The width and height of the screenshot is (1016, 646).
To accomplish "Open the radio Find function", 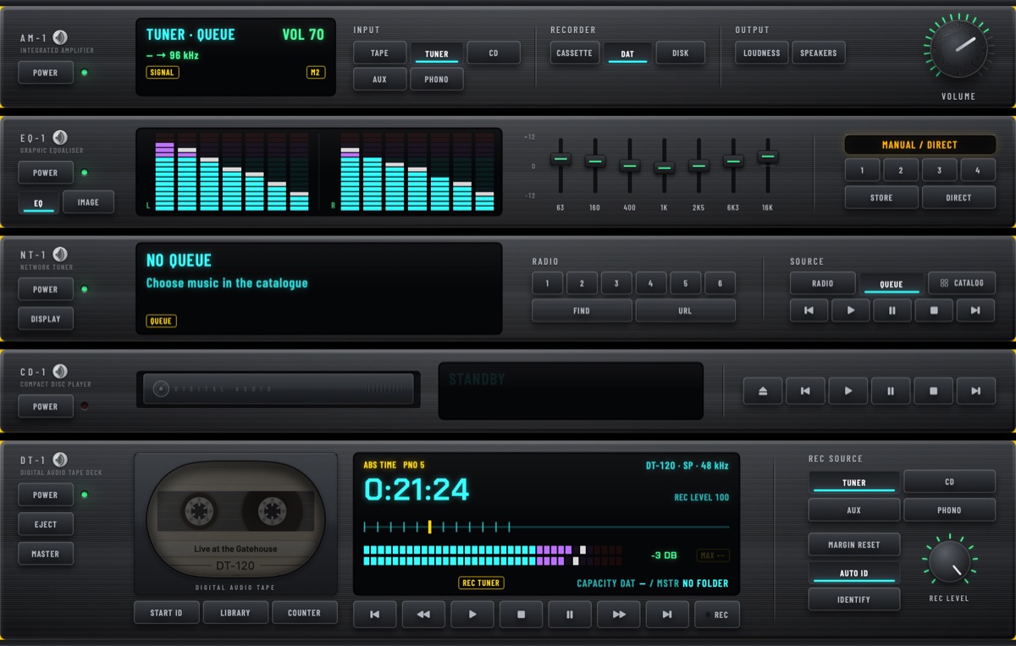I will [x=582, y=311].
